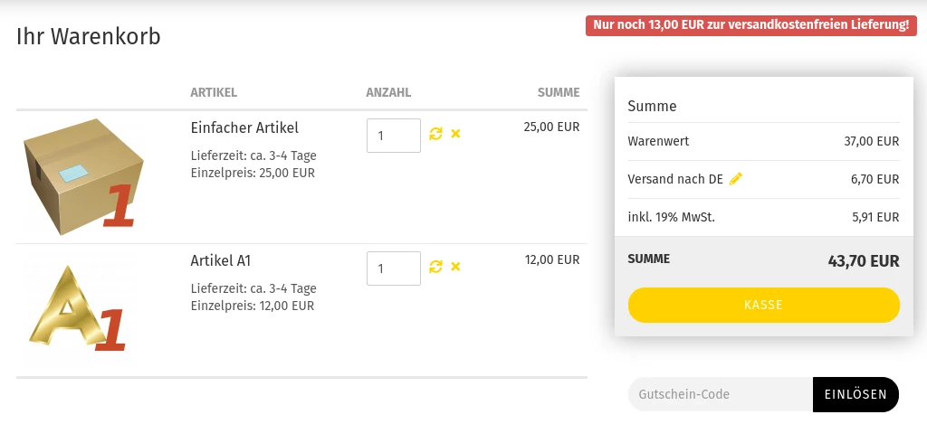Click quantity field of Artikel A1

click(x=394, y=269)
